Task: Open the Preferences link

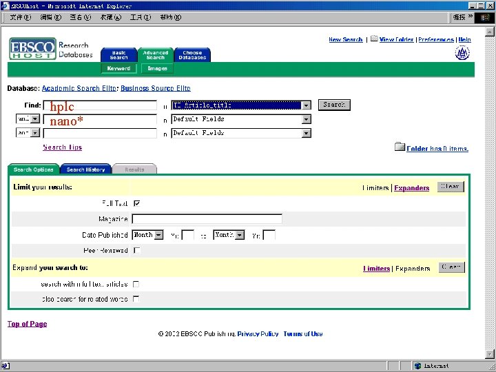Action: (x=436, y=39)
